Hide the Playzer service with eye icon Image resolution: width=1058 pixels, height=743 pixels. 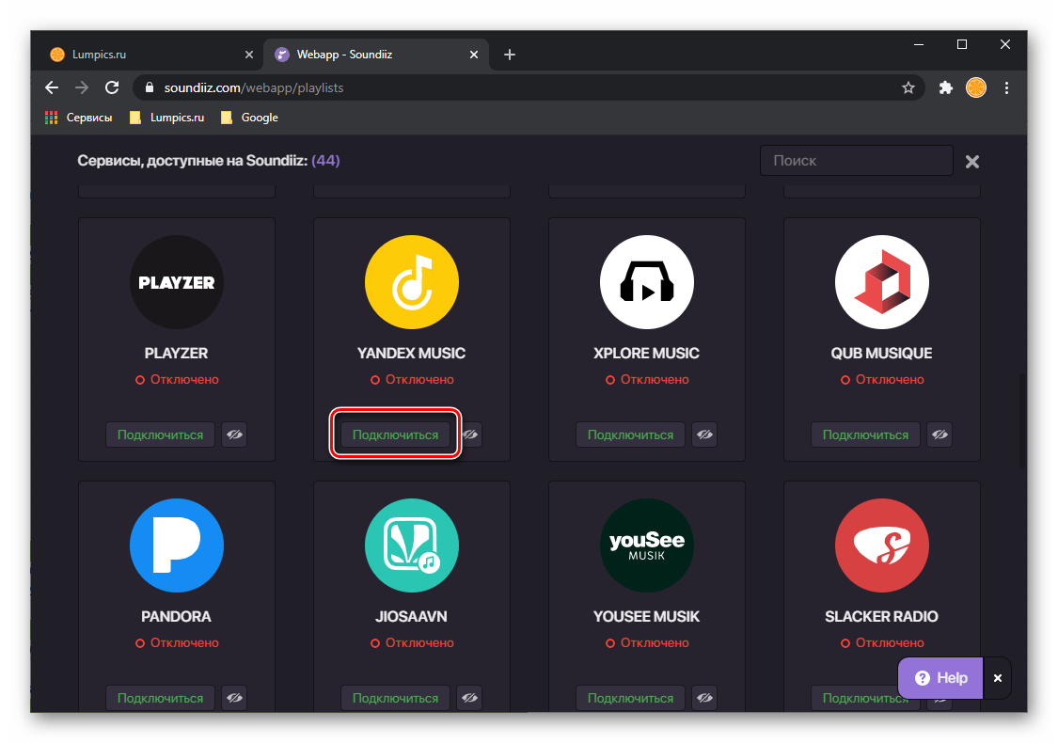click(x=234, y=435)
